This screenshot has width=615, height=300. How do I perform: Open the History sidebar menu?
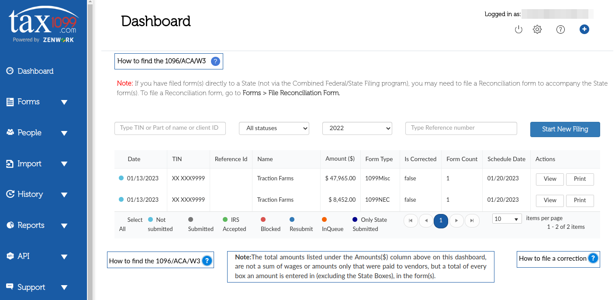click(x=30, y=194)
